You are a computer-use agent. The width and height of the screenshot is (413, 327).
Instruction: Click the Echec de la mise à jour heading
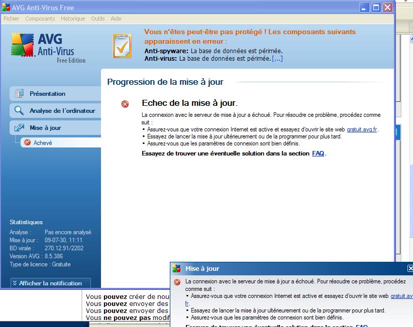point(189,103)
